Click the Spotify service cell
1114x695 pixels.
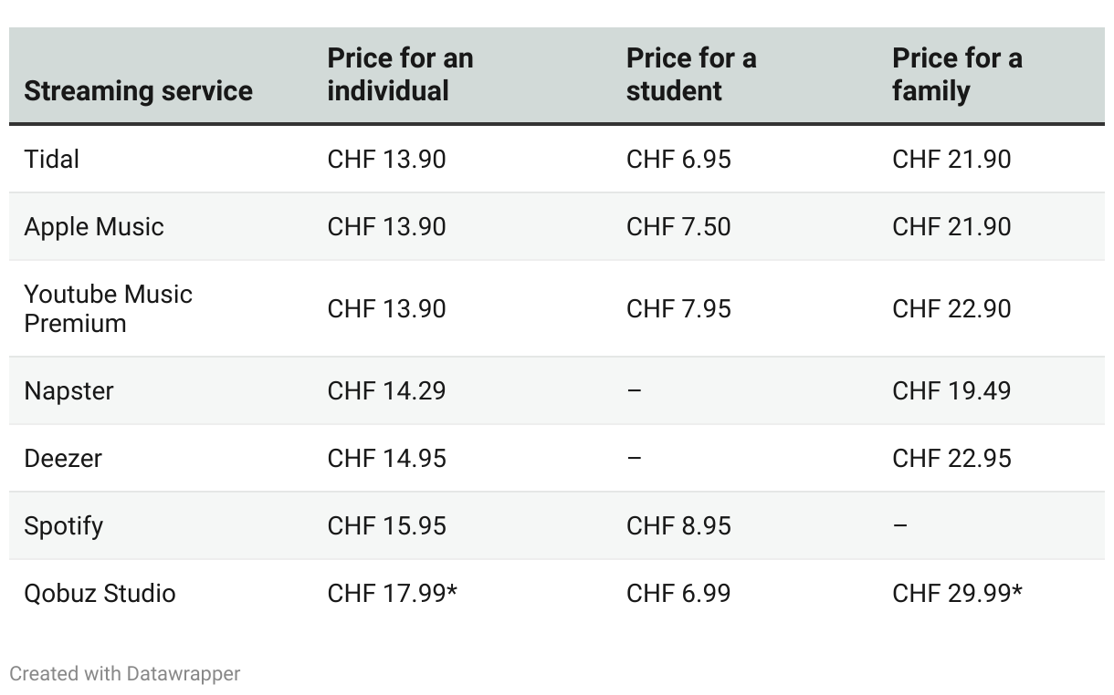[x=63, y=526]
